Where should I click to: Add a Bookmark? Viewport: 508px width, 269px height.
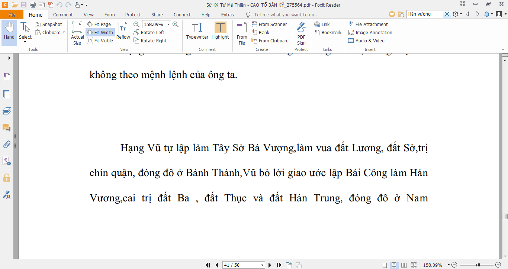(x=328, y=32)
